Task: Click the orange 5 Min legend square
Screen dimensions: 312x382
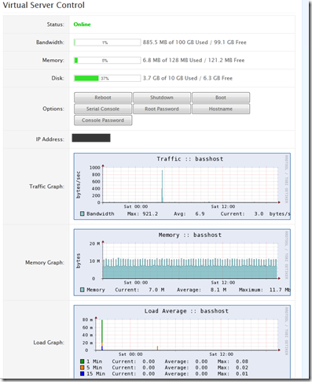Action: tap(82, 368)
